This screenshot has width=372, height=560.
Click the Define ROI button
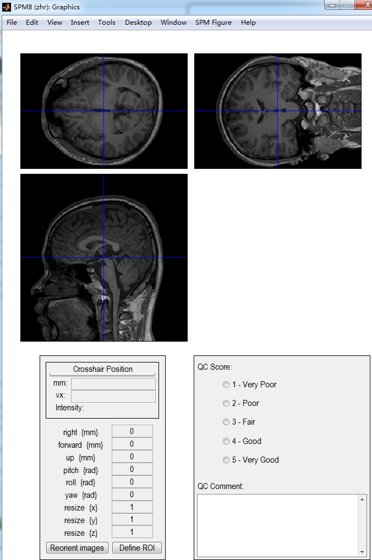[137, 548]
